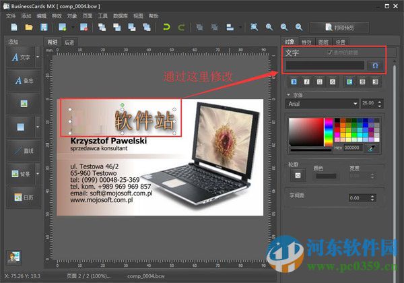Increase font size 25.00 with stepper
This screenshot has height=283, width=404.
[x=380, y=102]
